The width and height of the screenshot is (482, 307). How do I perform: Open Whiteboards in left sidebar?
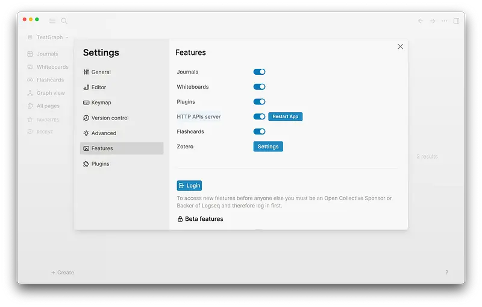pos(52,67)
